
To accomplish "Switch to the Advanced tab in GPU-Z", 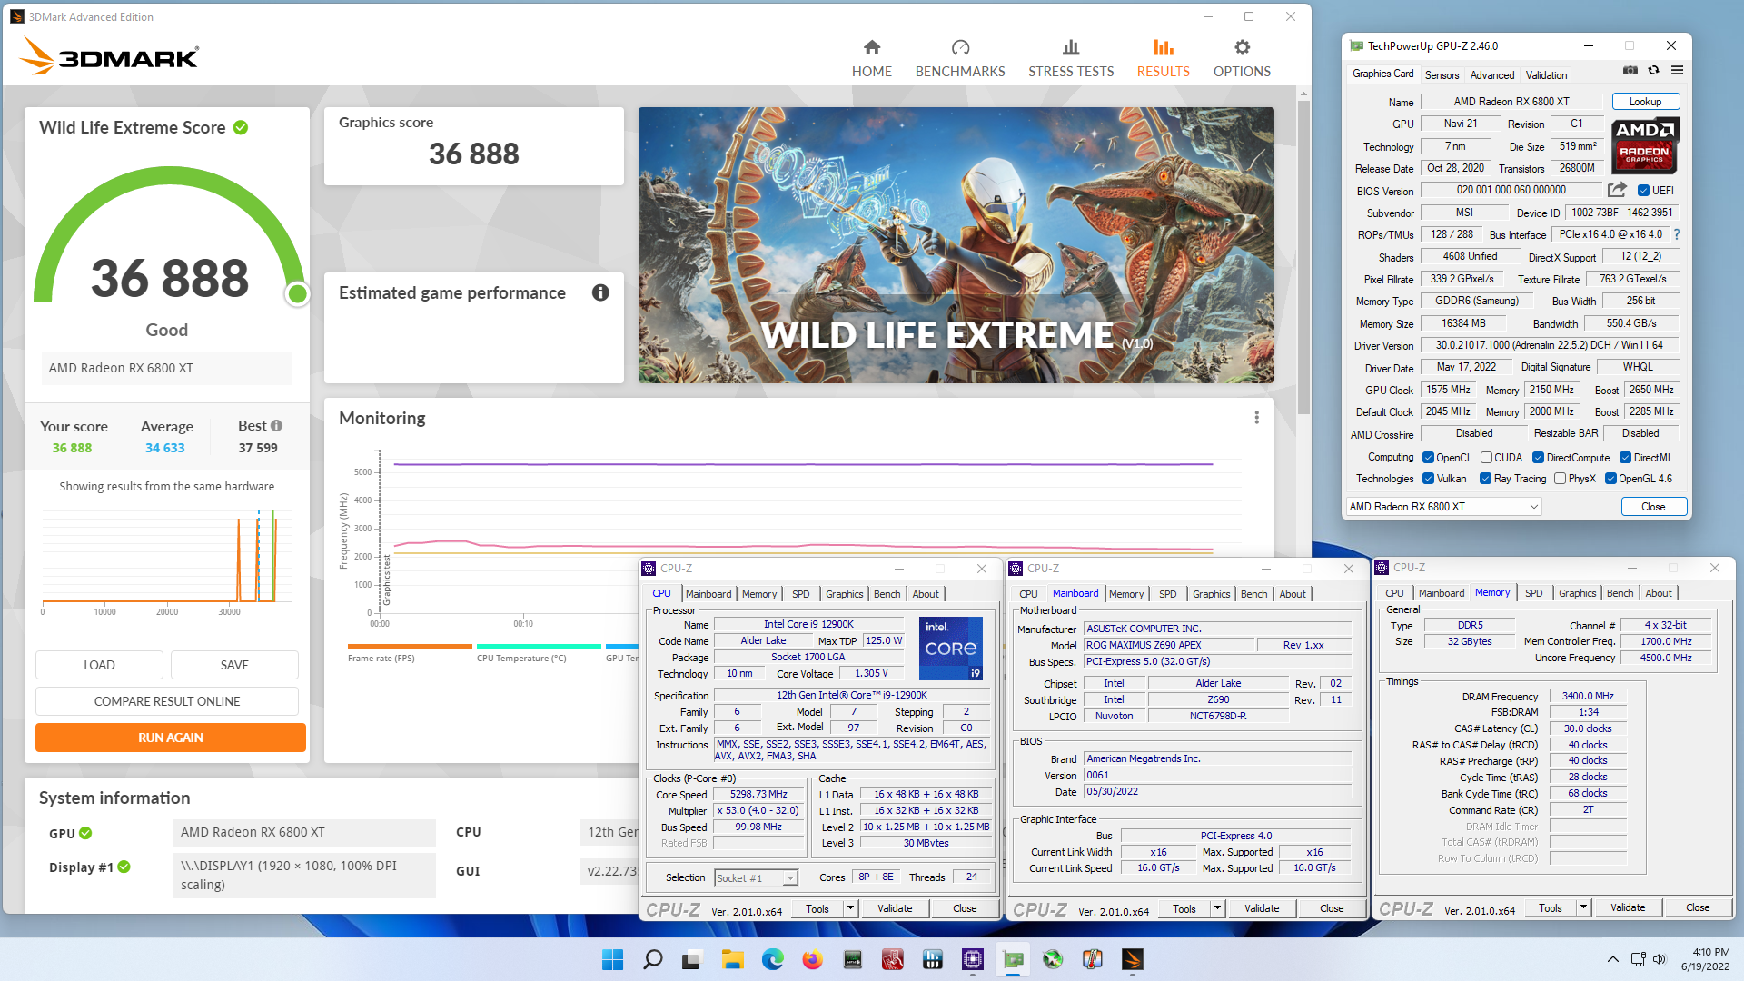I will [x=1492, y=75].
